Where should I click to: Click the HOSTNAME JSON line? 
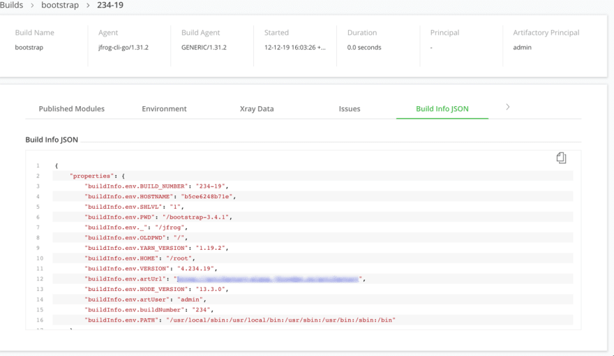coord(313,196)
